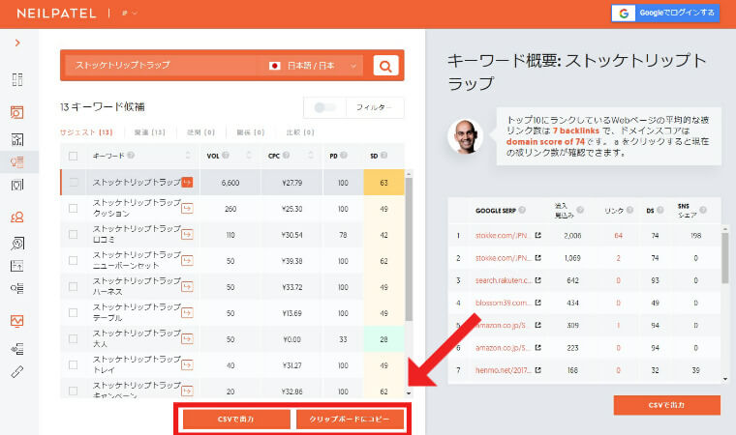
Task: Tick the checkbox for ストッケトリップトラップ 口コミ
Action: point(74,234)
